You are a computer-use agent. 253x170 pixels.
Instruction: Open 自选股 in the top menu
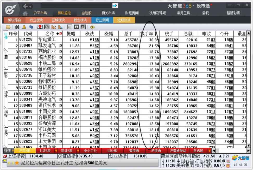(86, 13)
